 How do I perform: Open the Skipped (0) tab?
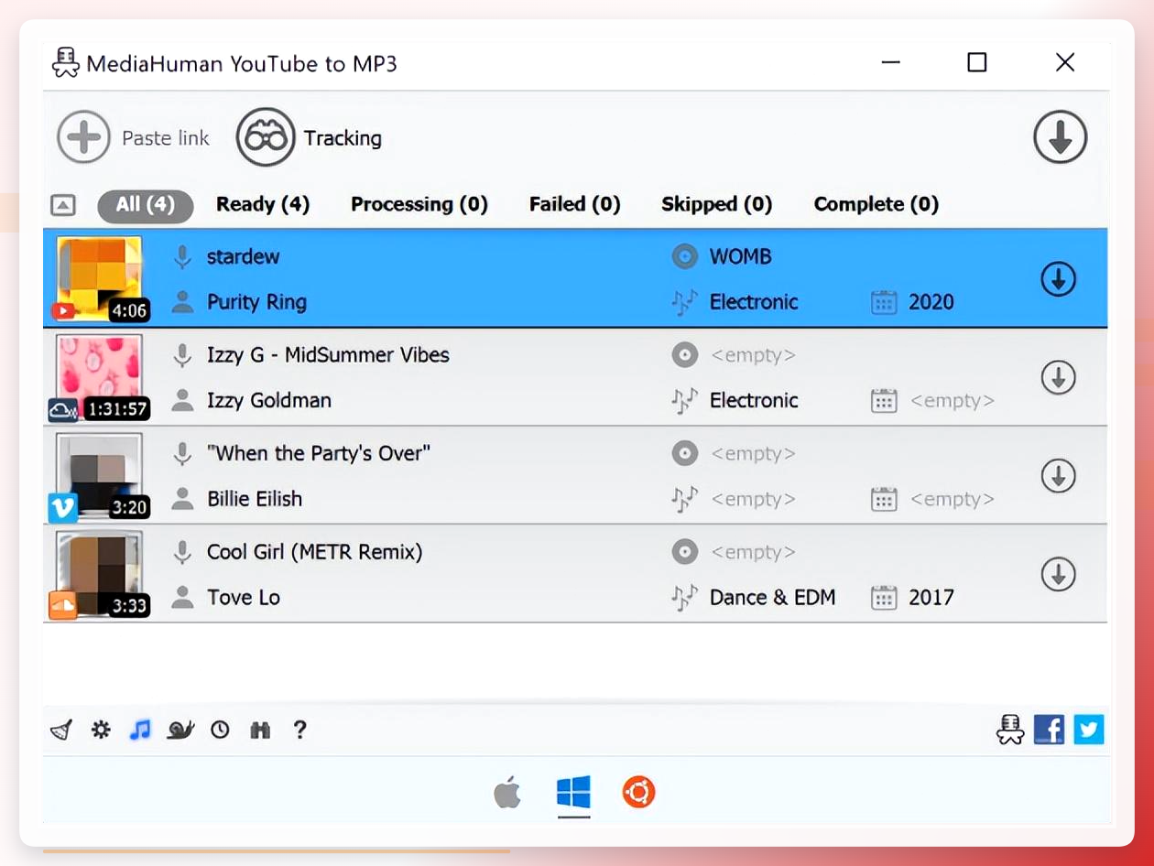(717, 204)
